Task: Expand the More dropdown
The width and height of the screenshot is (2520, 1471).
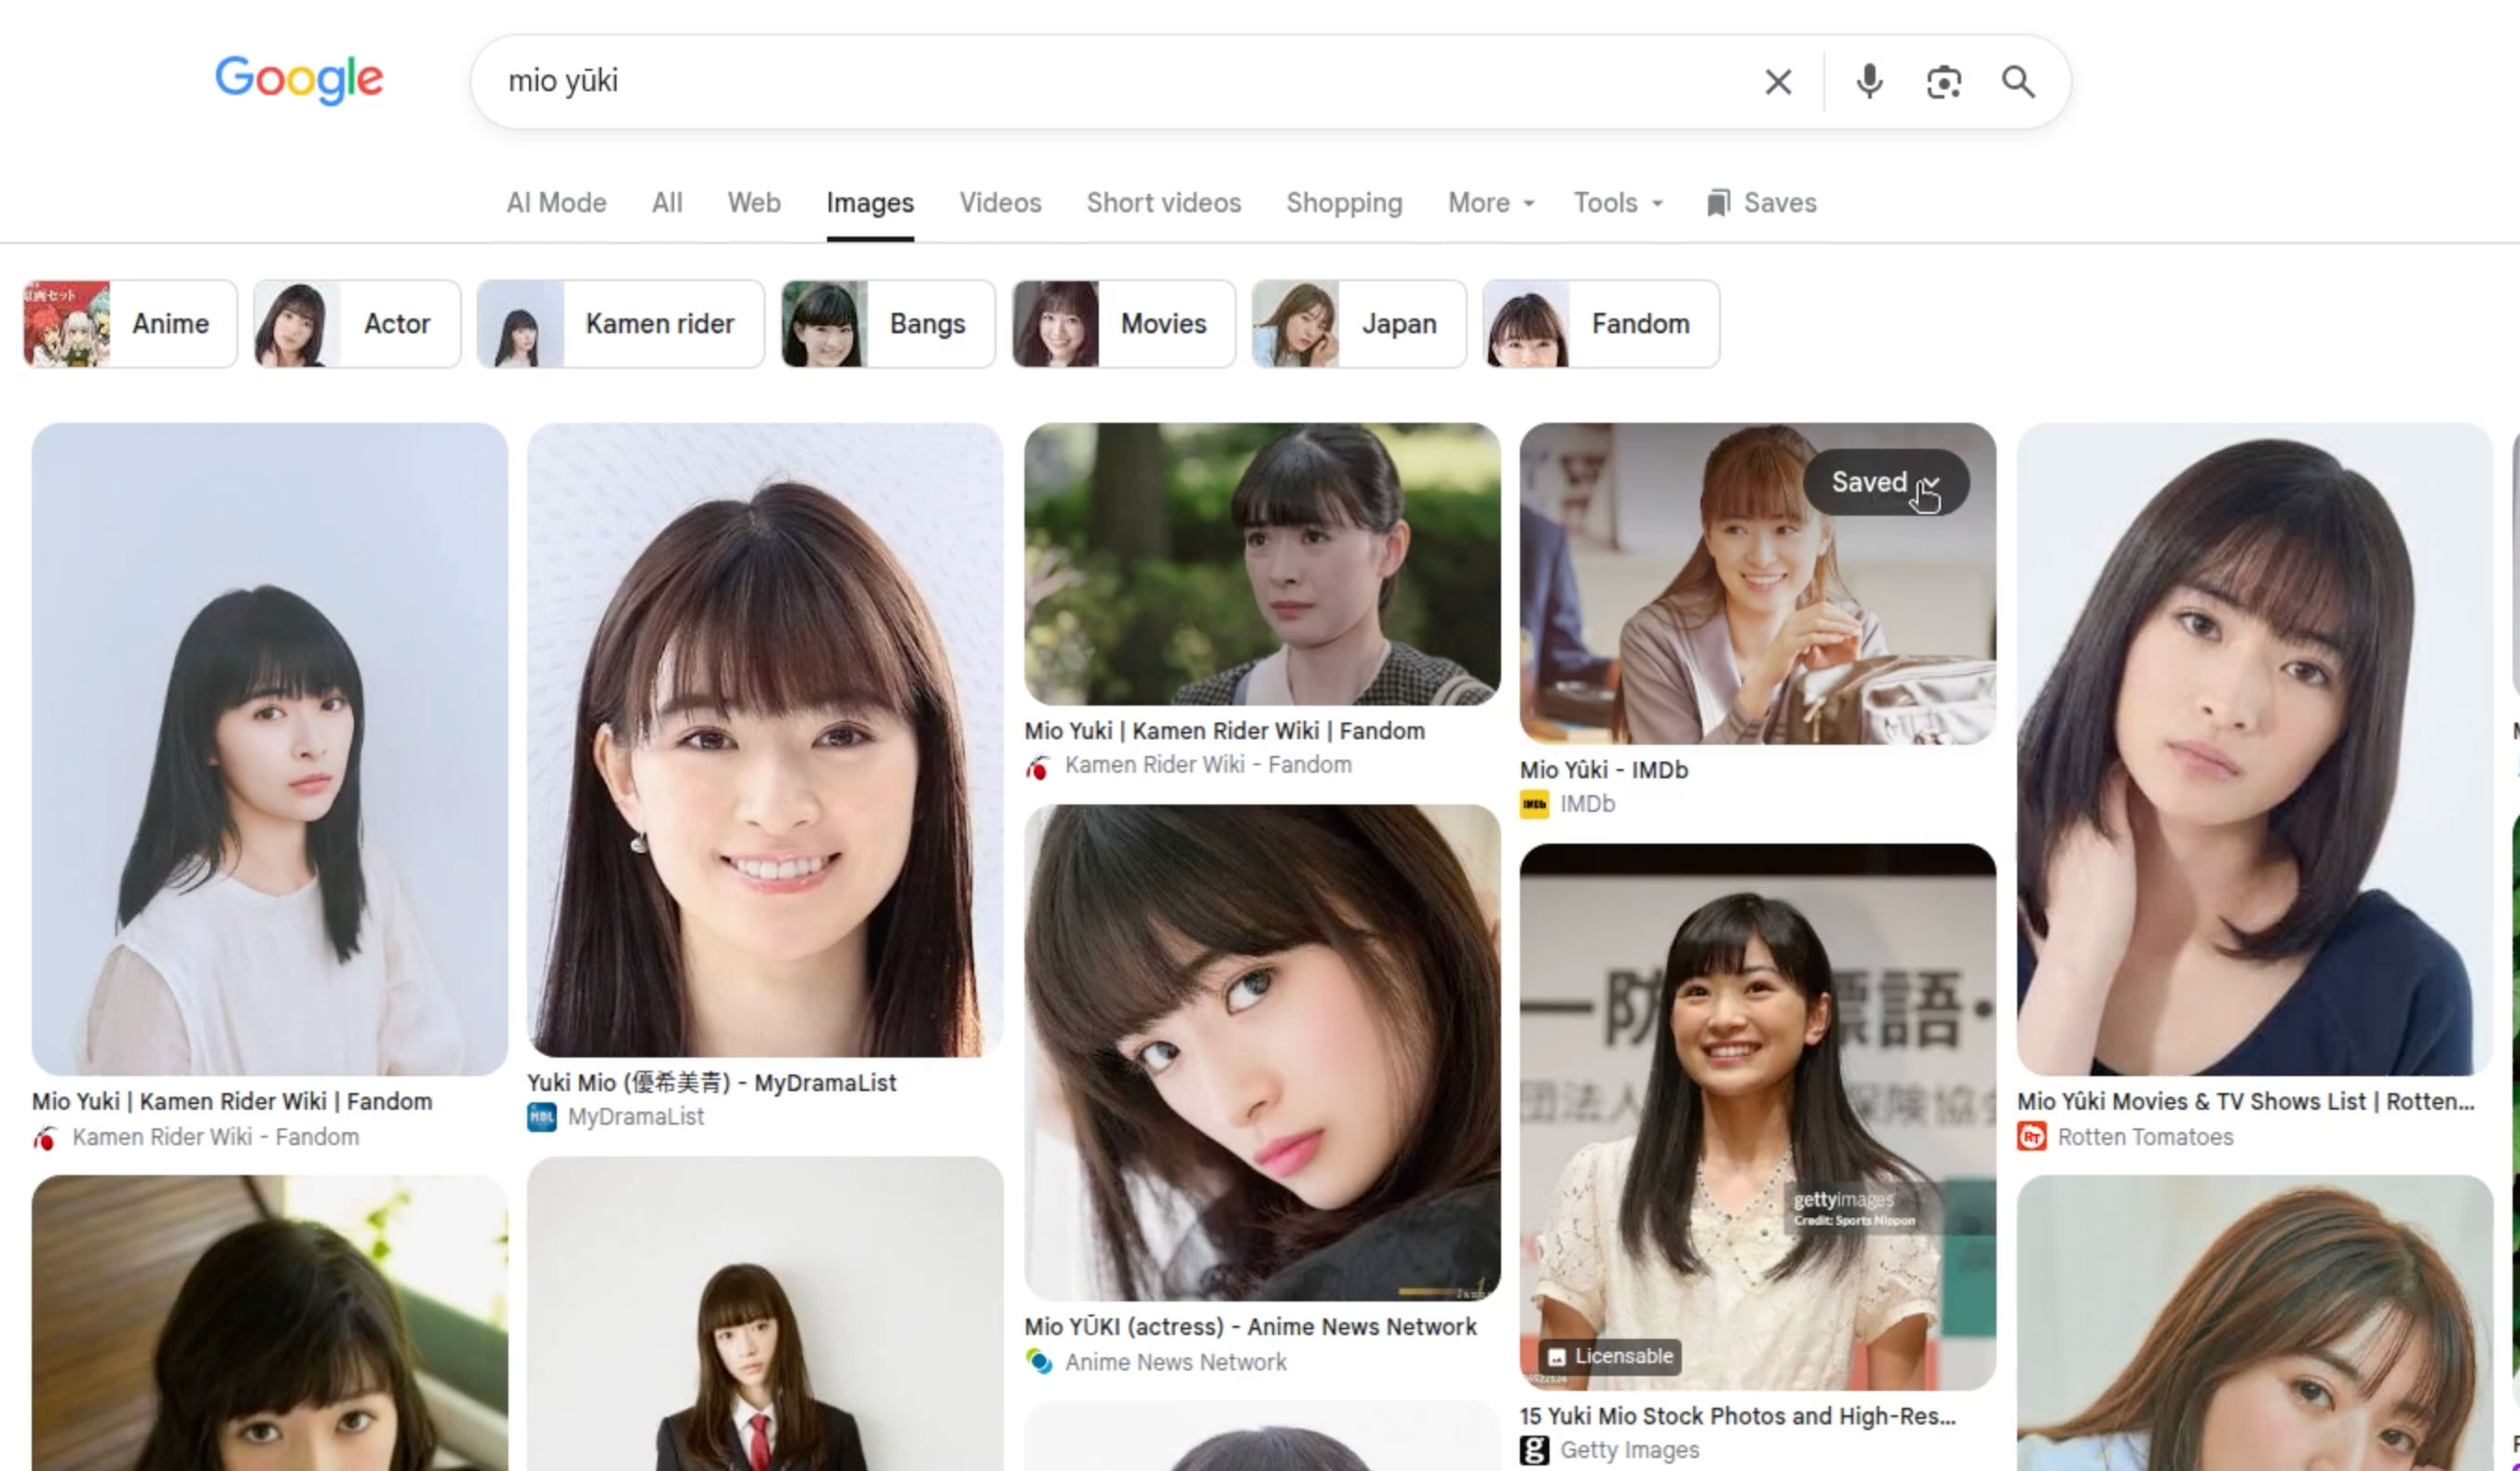Action: [1491, 203]
